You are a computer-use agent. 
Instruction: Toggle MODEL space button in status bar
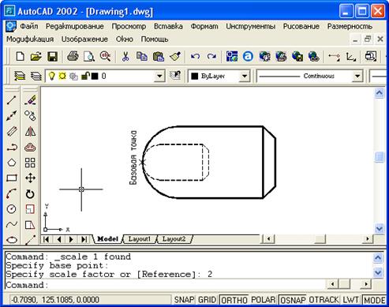tap(375, 300)
